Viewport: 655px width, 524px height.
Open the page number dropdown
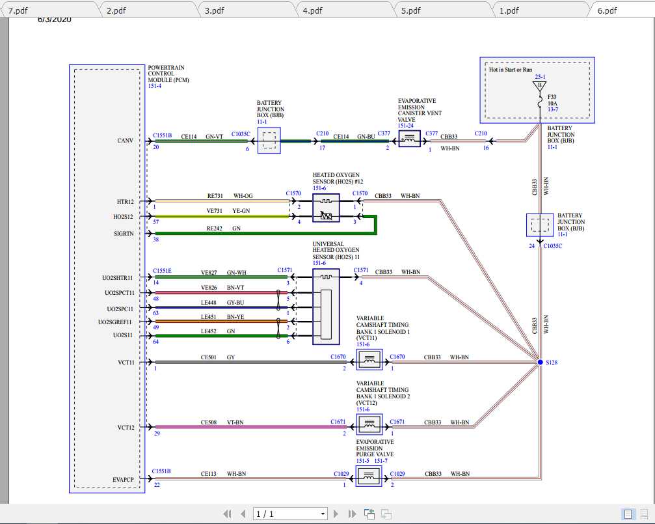tap(323, 514)
